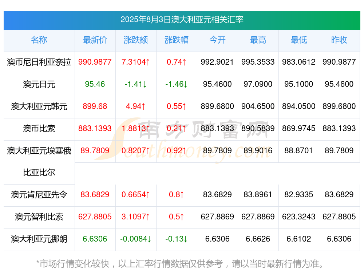This screenshot has width=364, height=275.
Task: Click the low value 869.9745
Action: click(299, 128)
